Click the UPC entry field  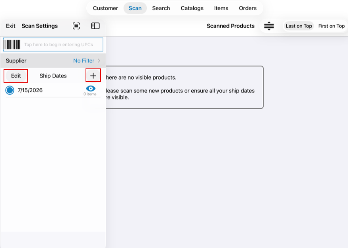pos(53,45)
